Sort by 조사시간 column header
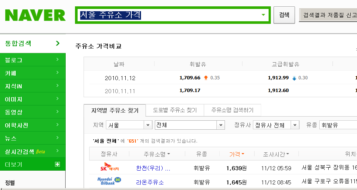Image resolution: width=357 pixels, height=190 pixels. (276, 154)
